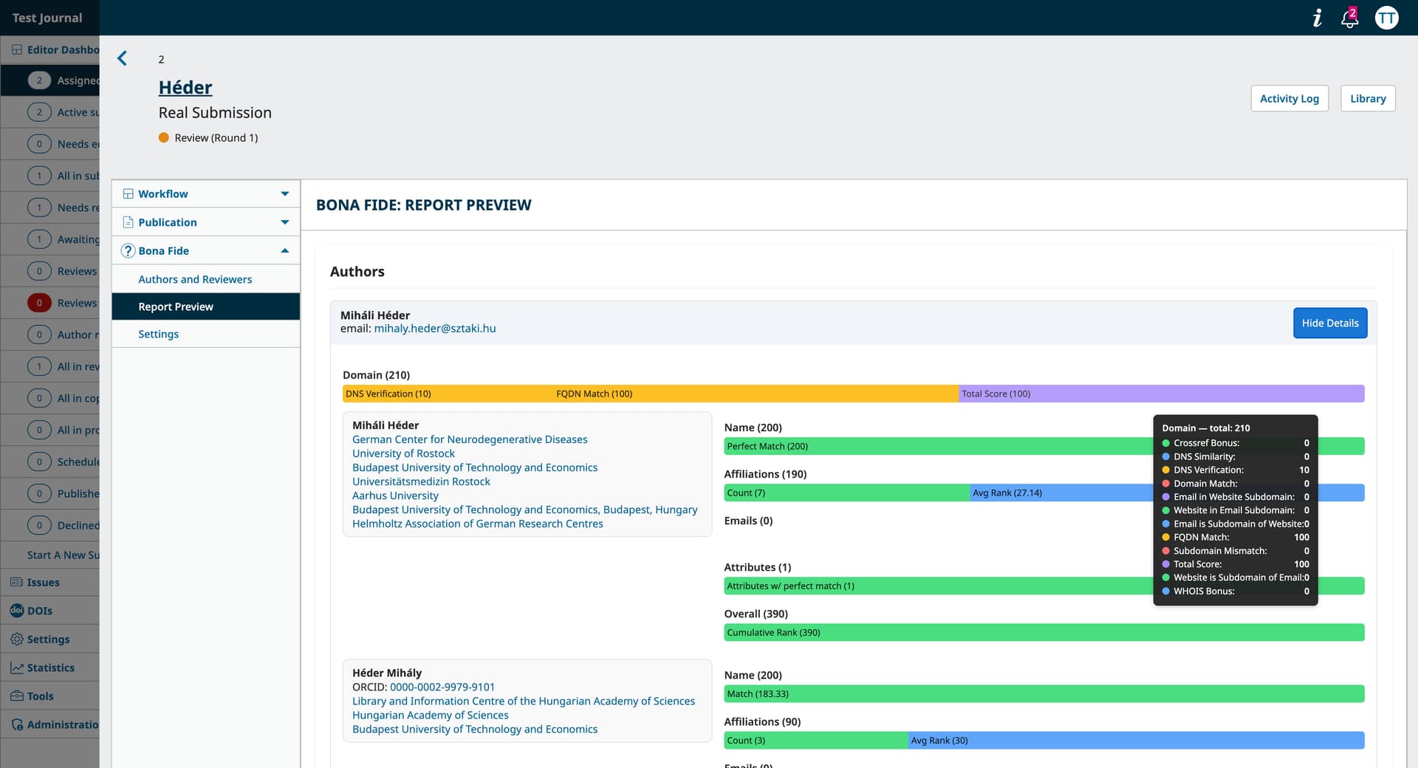The width and height of the screenshot is (1418, 768).
Task: Open the TT user avatar menu
Action: (x=1386, y=18)
